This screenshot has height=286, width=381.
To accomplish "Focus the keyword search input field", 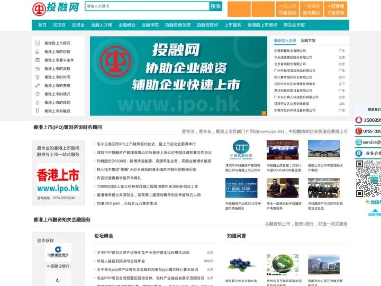I will [x=147, y=6].
